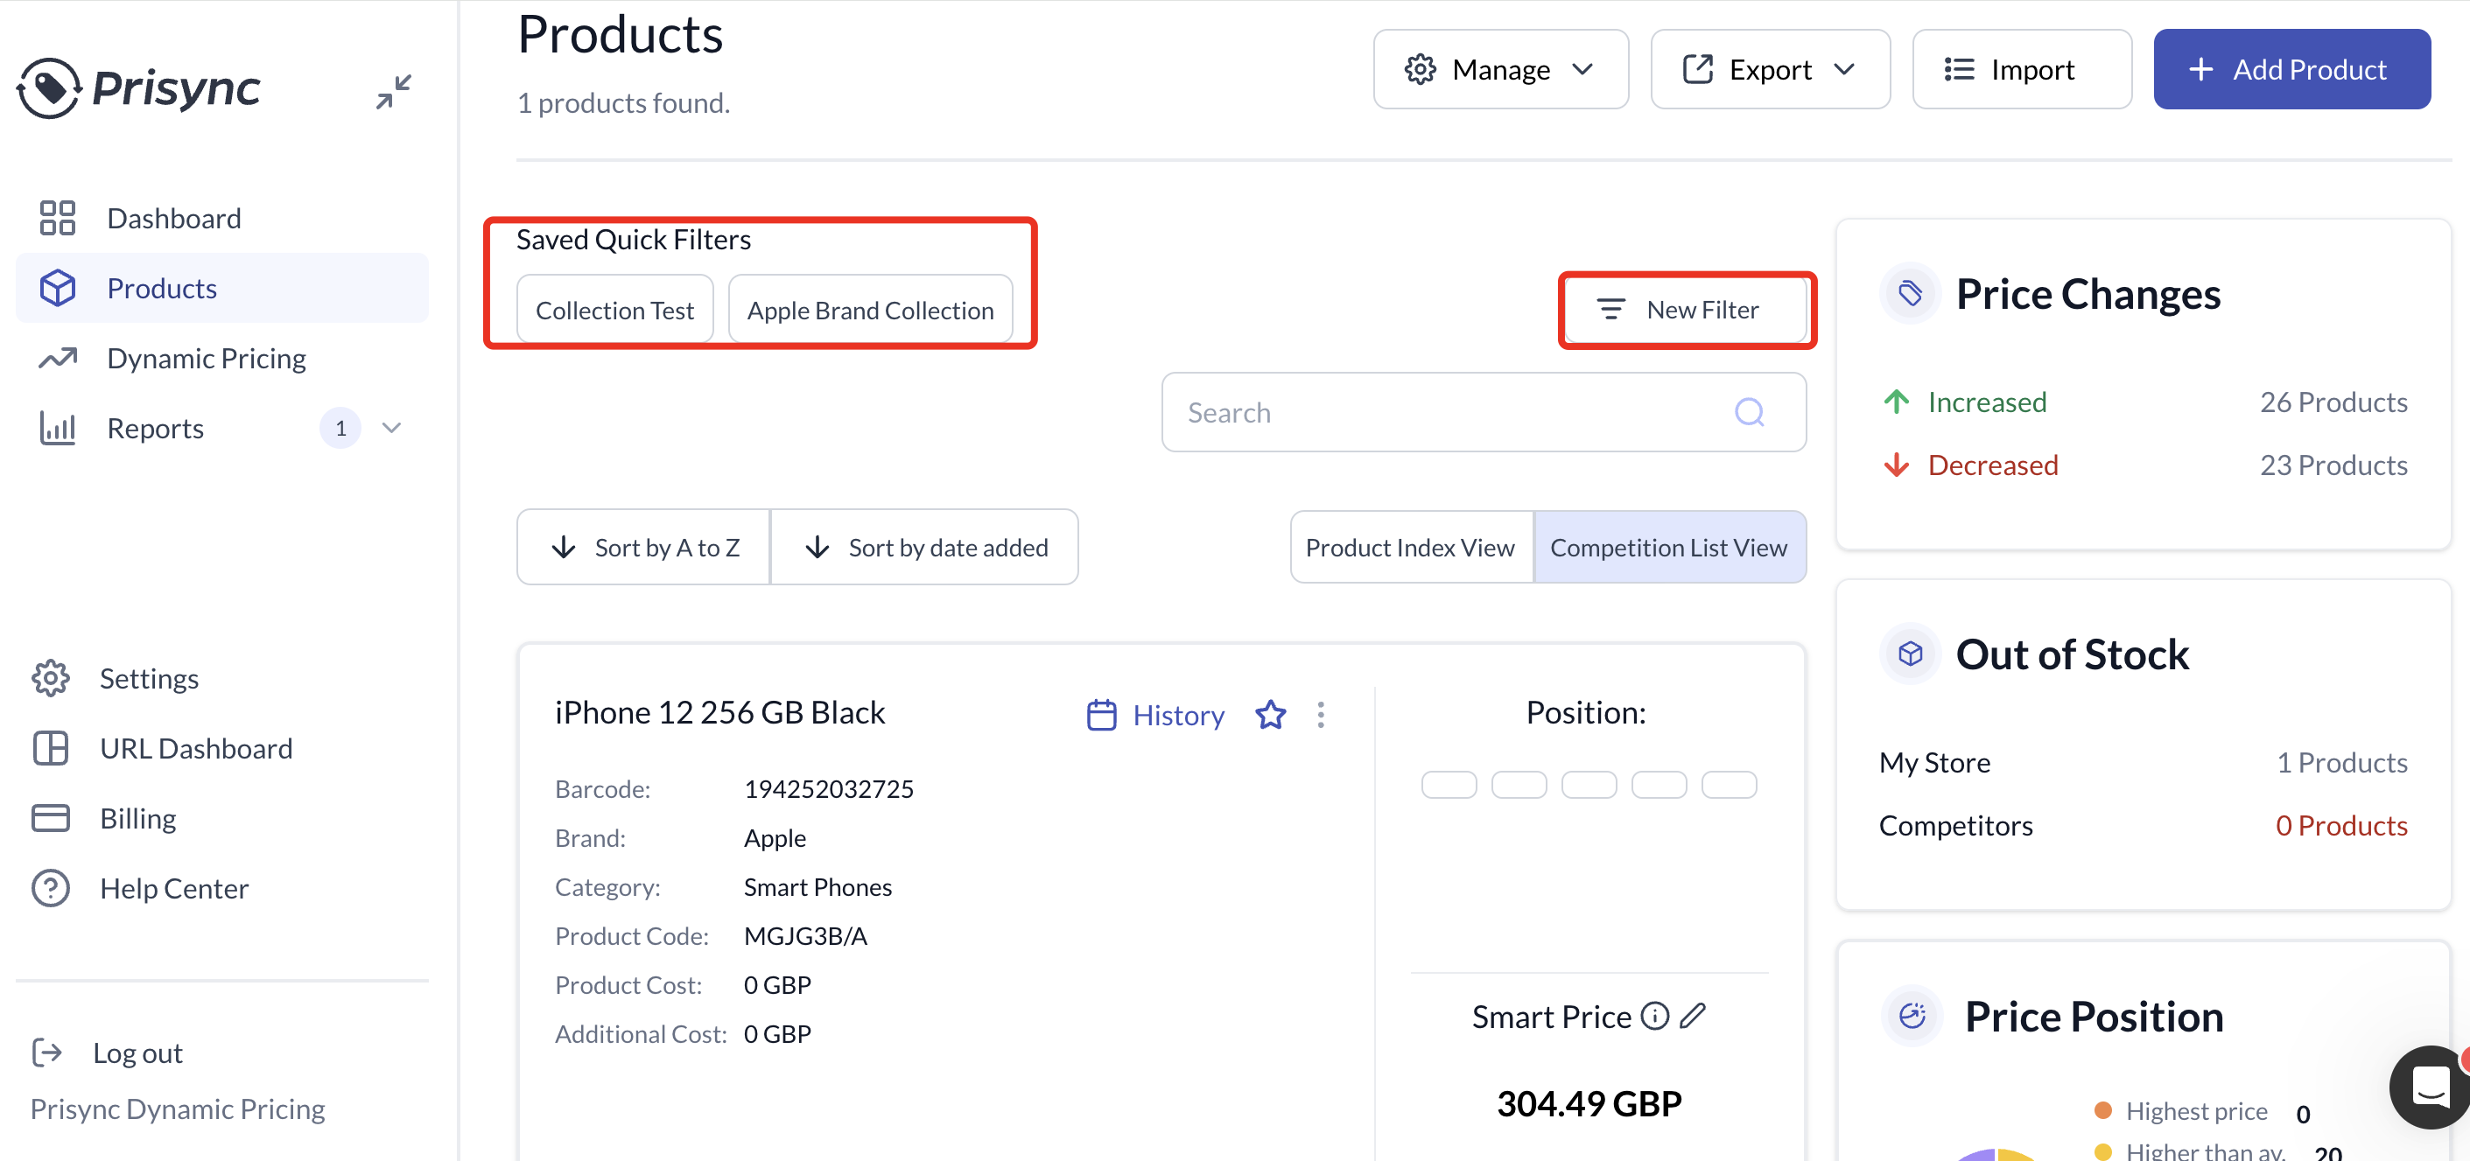Image resolution: width=2470 pixels, height=1161 pixels.
Task: Switch to Competition List View
Action: click(x=1669, y=547)
